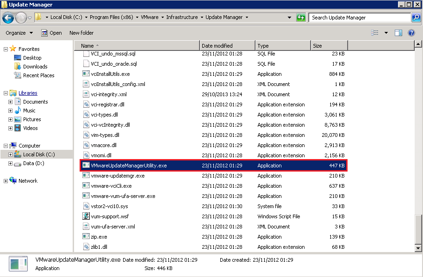Open the views dropdown arrow

click(x=386, y=33)
